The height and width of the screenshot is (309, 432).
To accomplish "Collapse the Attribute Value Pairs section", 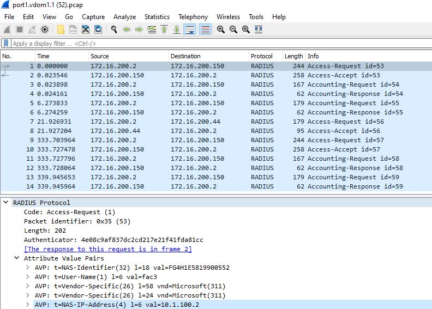I will (x=17, y=258).
